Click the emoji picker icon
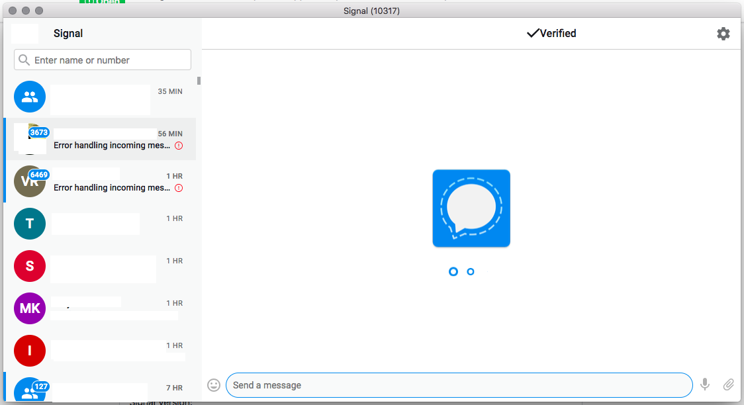This screenshot has height=405, width=744. [x=213, y=384]
